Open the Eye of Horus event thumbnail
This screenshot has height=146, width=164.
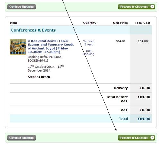pyautogui.click(x=18, y=47)
